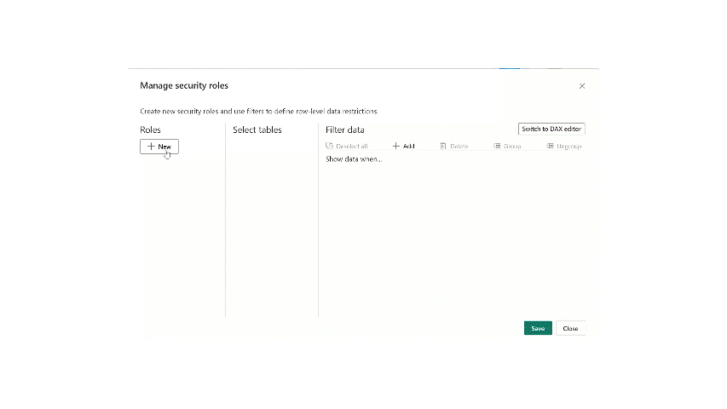The height and width of the screenshot is (409, 727).
Task: Click the Manage security roles title
Action: pos(184,86)
